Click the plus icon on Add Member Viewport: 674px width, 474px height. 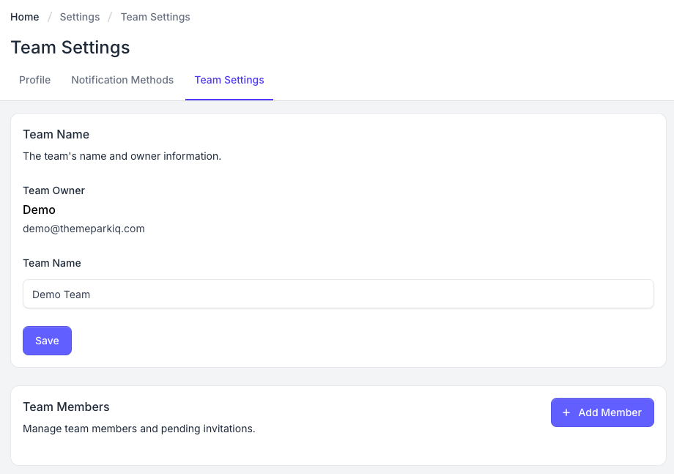566,412
